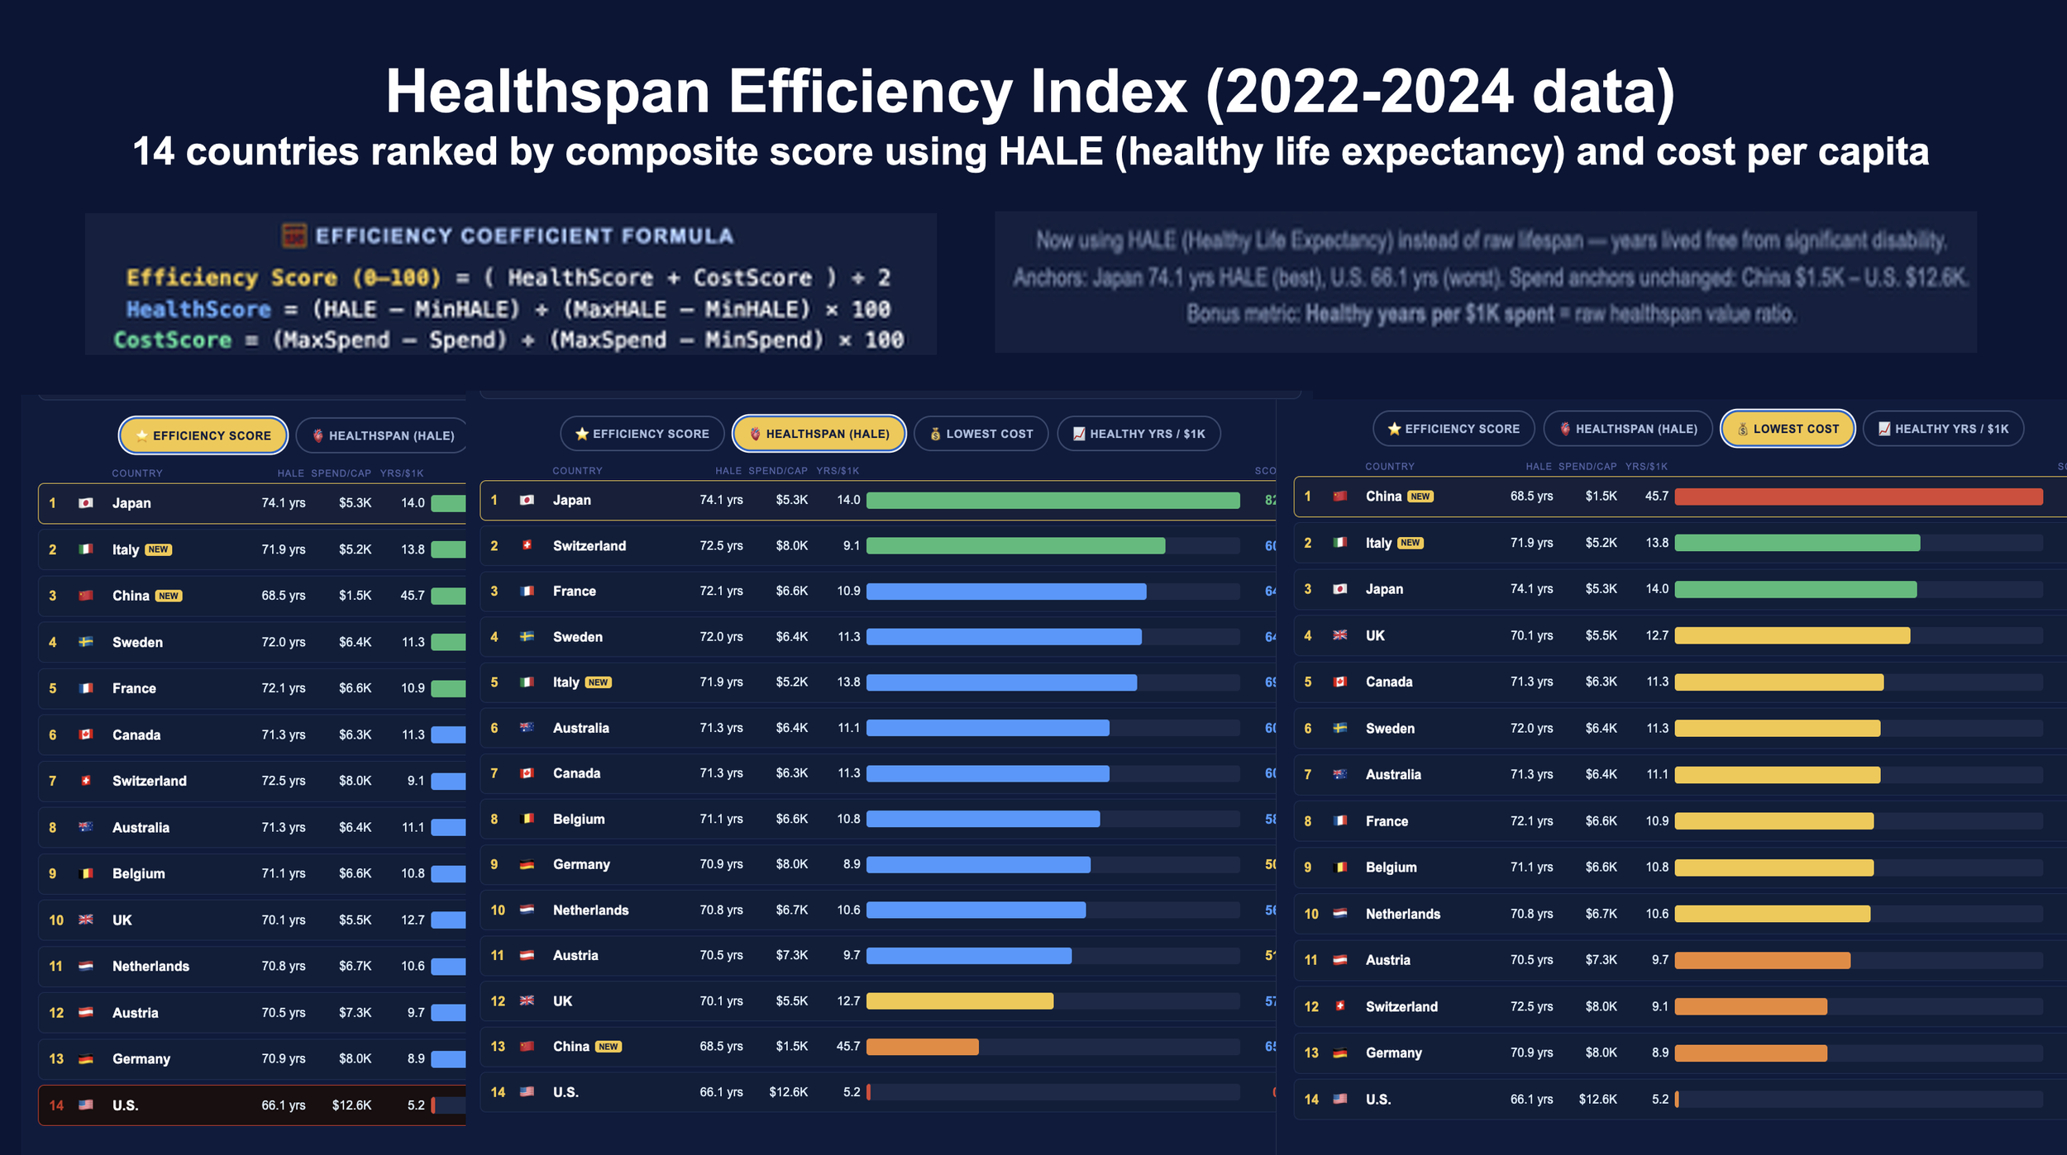The width and height of the screenshot is (2067, 1155).
Task: Click Belgium's flag in the Efficiency Score ranking
Action: tap(85, 873)
